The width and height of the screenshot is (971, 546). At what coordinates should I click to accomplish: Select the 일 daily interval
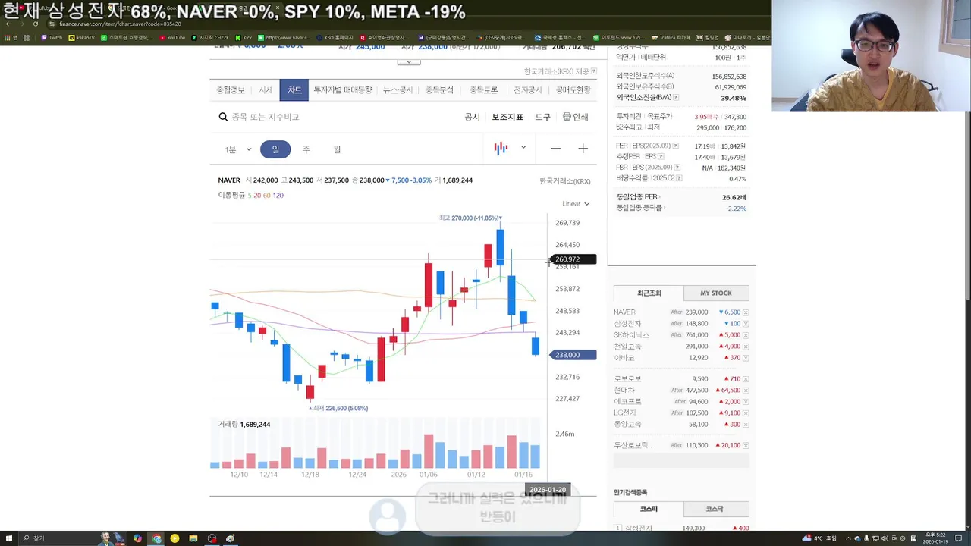[275, 149]
